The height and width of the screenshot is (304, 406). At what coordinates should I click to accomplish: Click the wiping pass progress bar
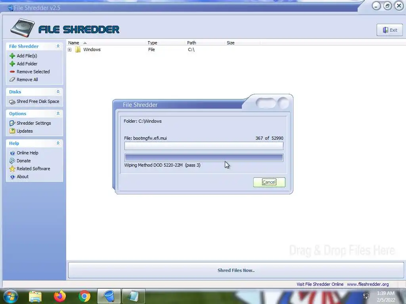tap(204, 158)
